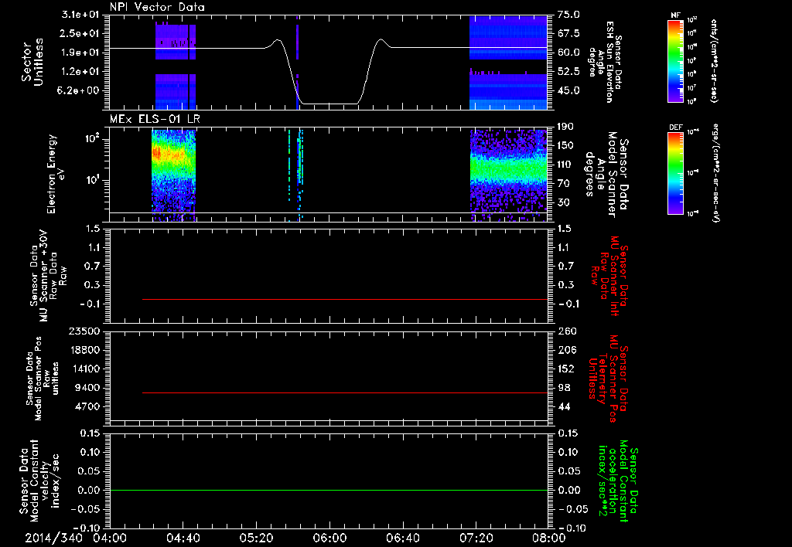Screen dimensions: 792x547
Task: Click the "2014/340" date label
Action: (53, 539)
